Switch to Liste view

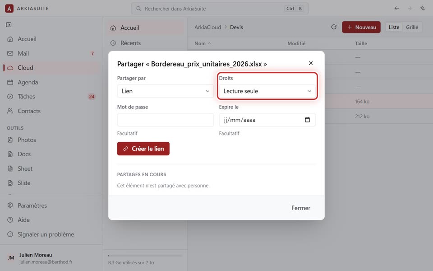point(394,27)
